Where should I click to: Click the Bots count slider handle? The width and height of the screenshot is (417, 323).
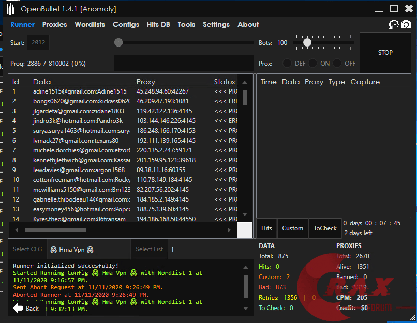pos(307,42)
